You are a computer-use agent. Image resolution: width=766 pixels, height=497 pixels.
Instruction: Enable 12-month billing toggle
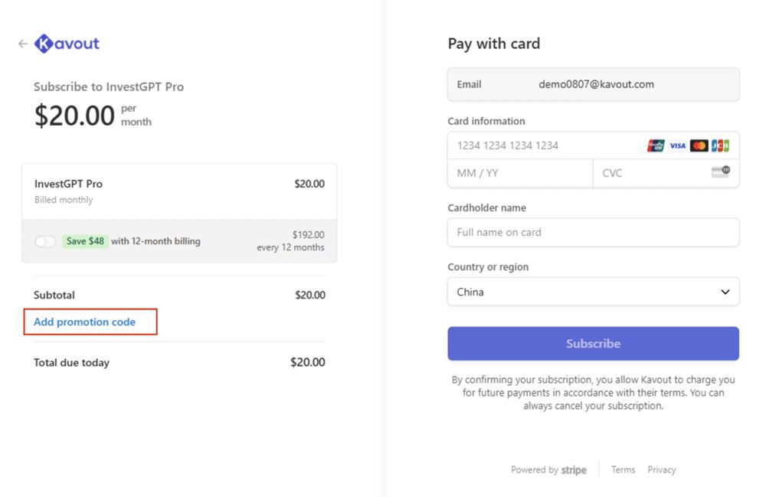[45, 241]
